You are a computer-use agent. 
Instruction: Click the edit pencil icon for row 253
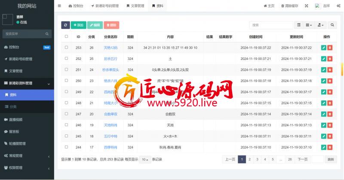pos(323,47)
